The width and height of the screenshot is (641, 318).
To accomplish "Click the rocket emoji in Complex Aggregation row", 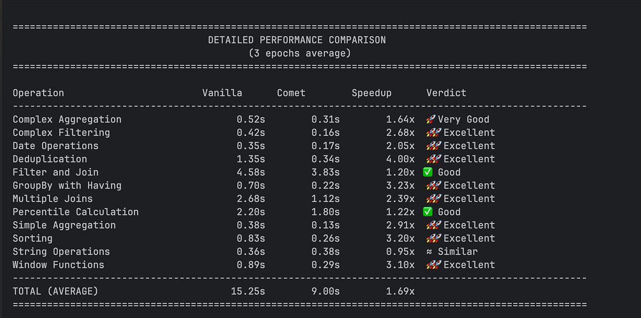I will pyautogui.click(x=431, y=119).
